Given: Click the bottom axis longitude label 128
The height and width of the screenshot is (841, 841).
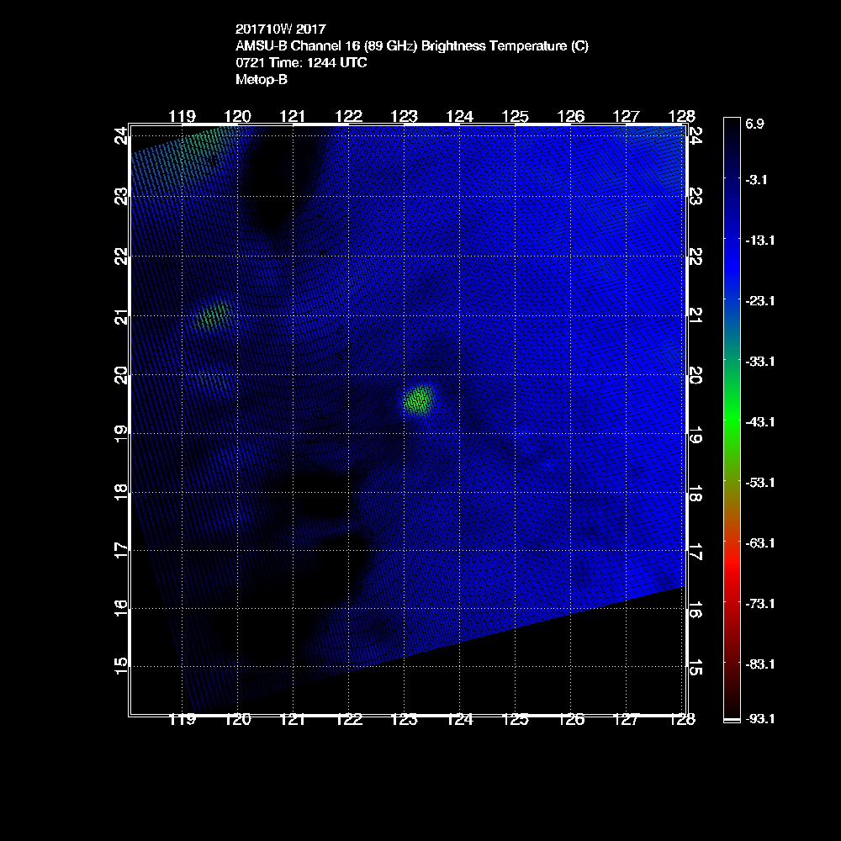Looking at the screenshot, I should coord(681,719).
